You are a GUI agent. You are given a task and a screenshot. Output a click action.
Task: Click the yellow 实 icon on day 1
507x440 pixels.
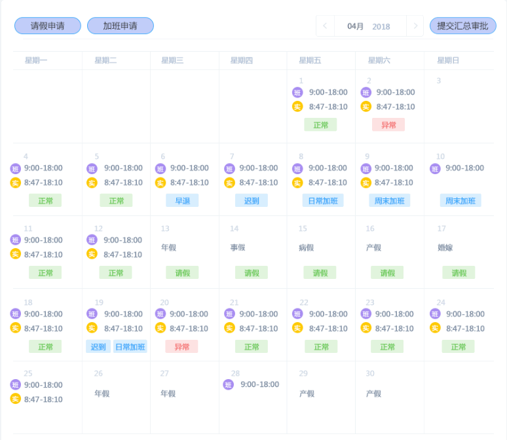297,107
